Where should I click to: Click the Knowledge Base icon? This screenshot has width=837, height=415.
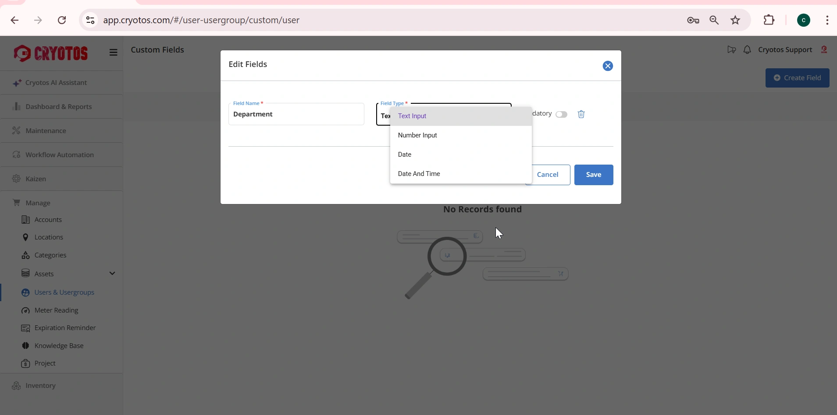tap(26, 345)
